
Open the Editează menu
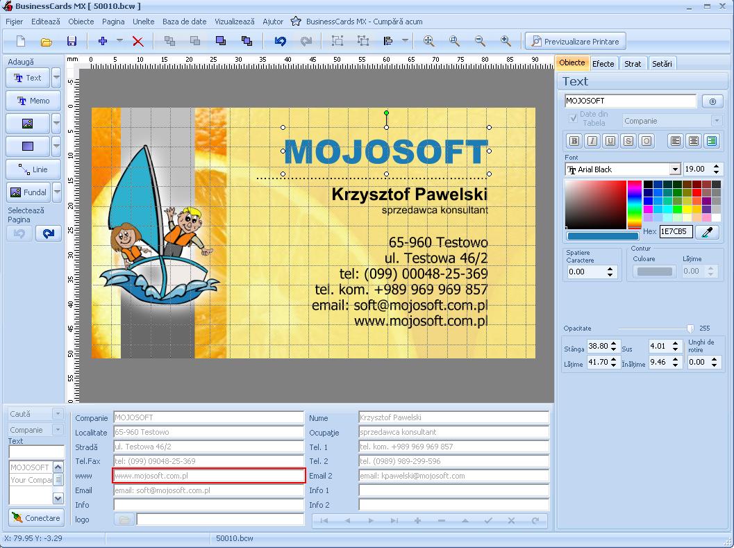(x=45, y=22)
